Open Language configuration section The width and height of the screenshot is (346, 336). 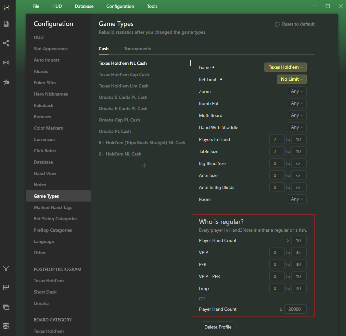[44, 242]
